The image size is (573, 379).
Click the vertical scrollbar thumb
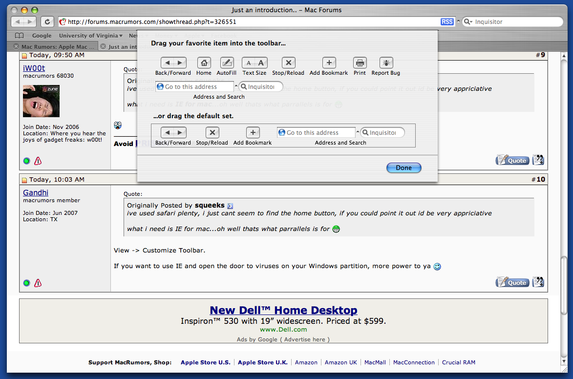pyautogui.click(x=564, y=285)
